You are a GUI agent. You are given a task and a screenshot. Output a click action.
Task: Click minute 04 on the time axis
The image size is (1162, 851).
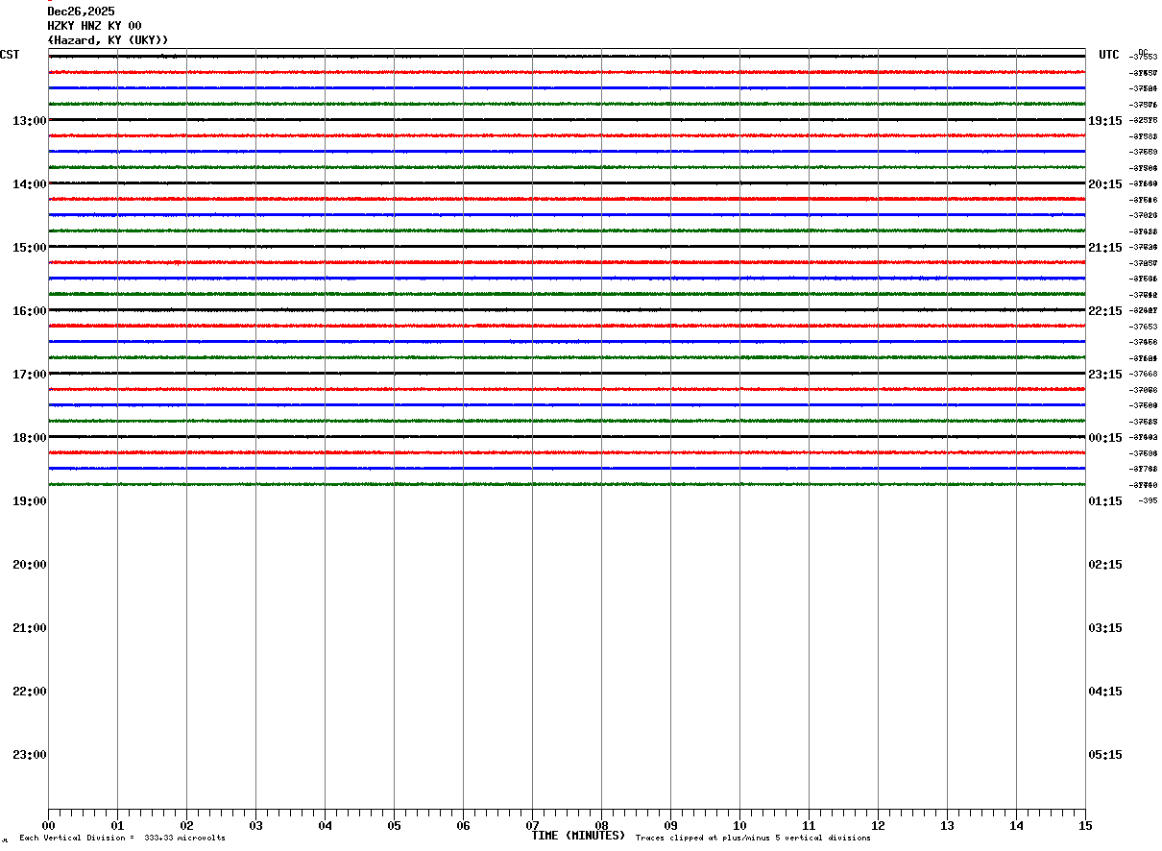(325, 826)
